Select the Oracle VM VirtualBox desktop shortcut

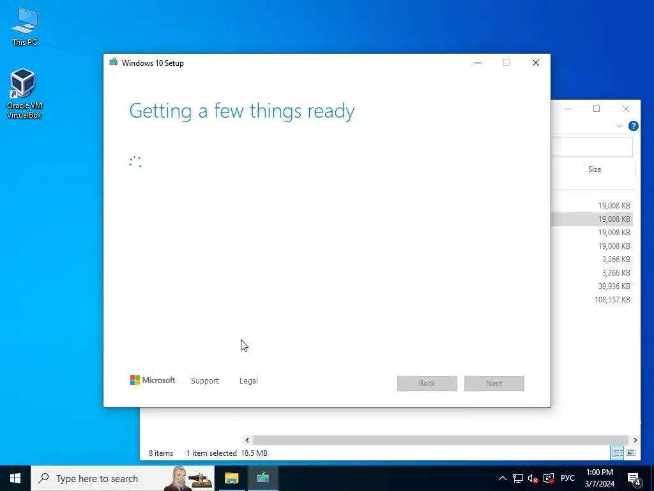tap(24, 93)
